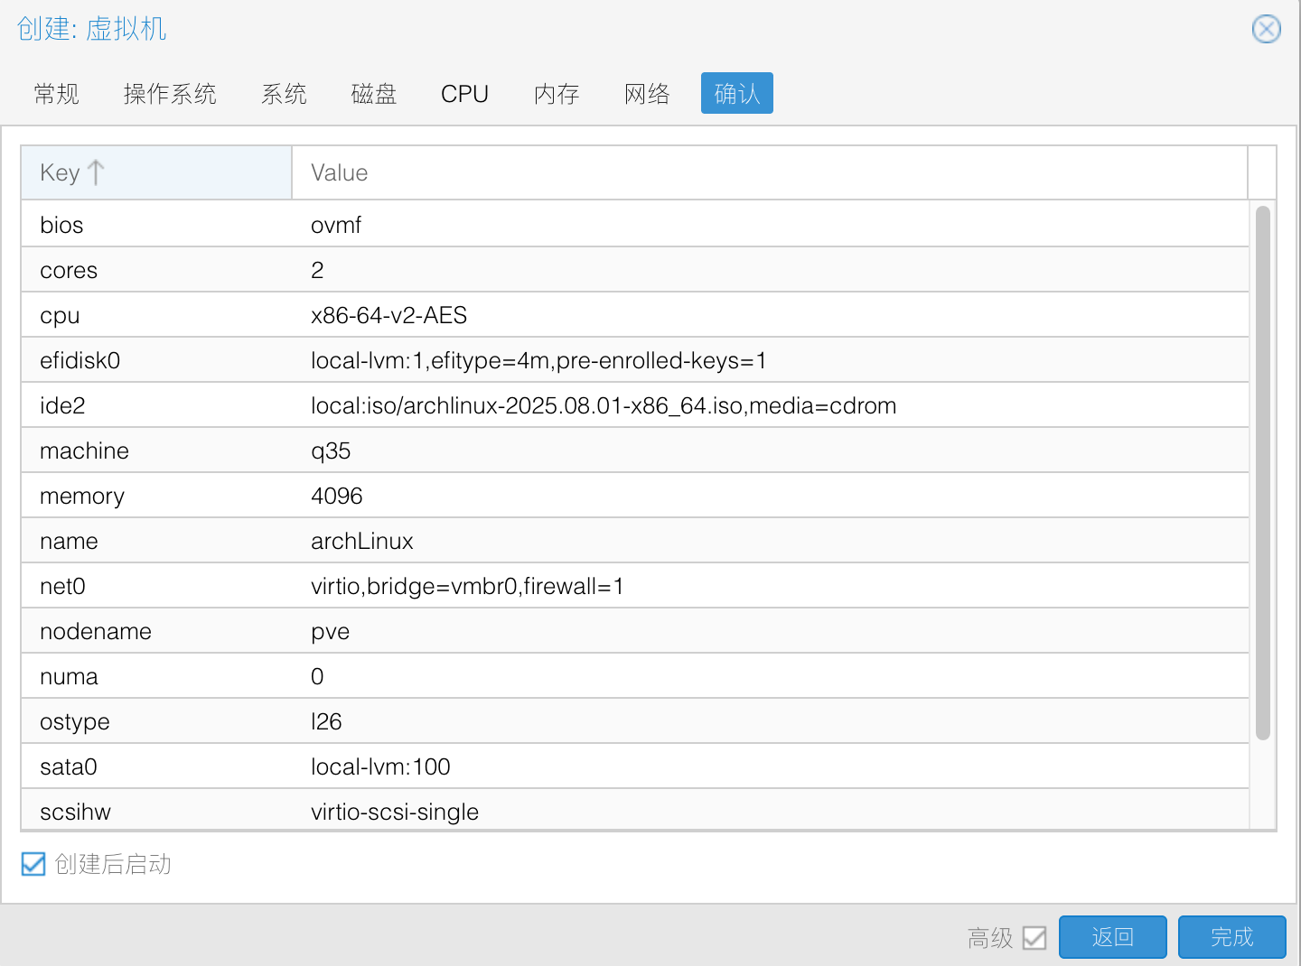This screenshot has width=1301, height=966.
Task: Toggle the 高级 advanced checkbox
Action: point(1034,938)
